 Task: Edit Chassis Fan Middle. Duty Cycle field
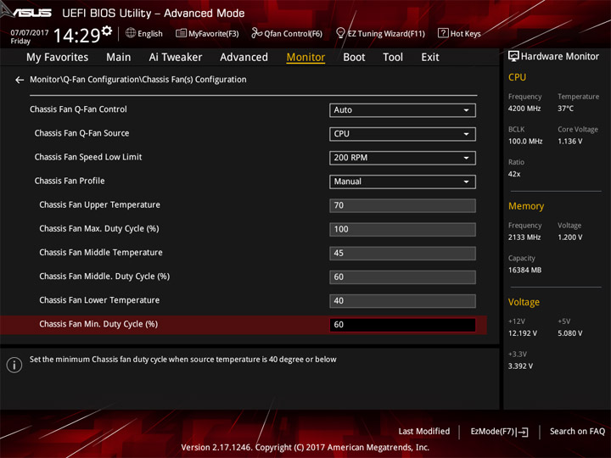tap(402, 276)
